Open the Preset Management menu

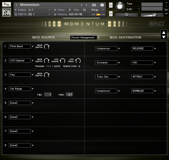(x=83, y=38)
